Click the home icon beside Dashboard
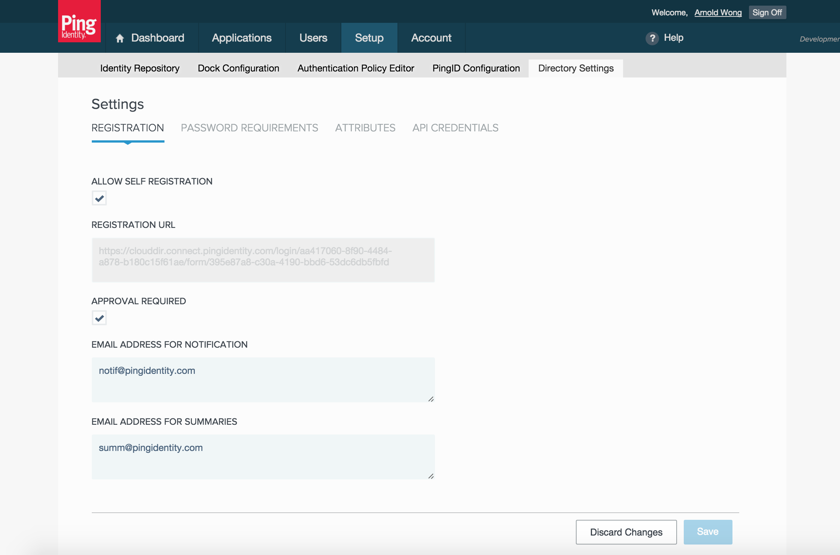The width and height of the screenshot is (840, 555). 120,38
